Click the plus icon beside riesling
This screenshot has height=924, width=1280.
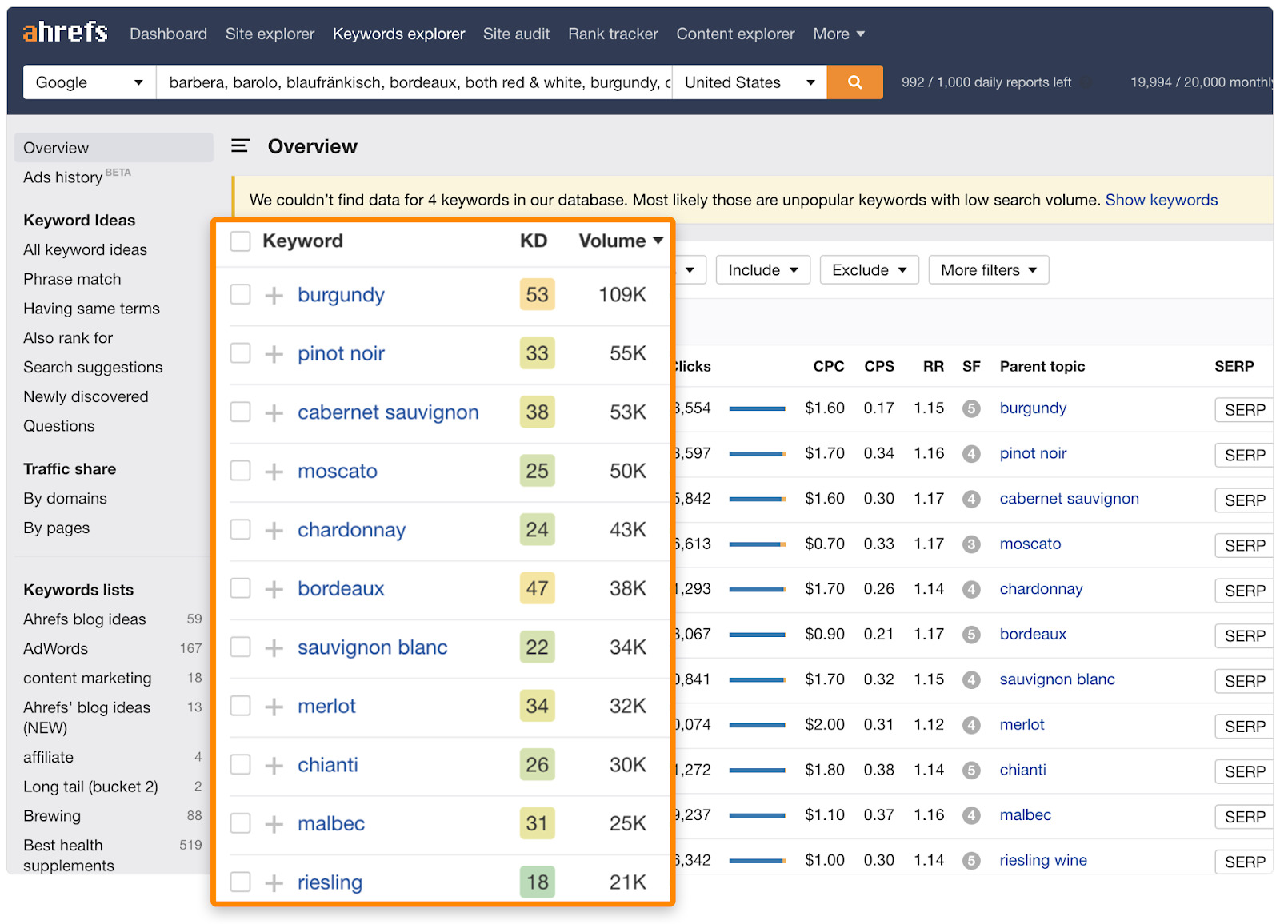click(x=274, y=882)
